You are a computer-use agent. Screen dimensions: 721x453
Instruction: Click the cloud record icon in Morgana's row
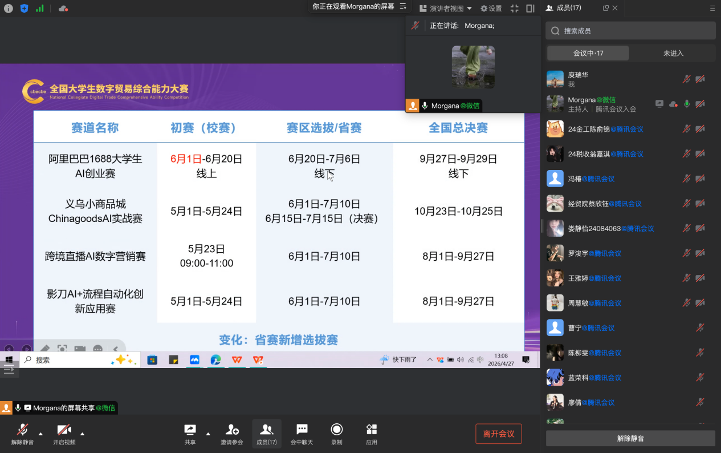click(x=673, y=104)
